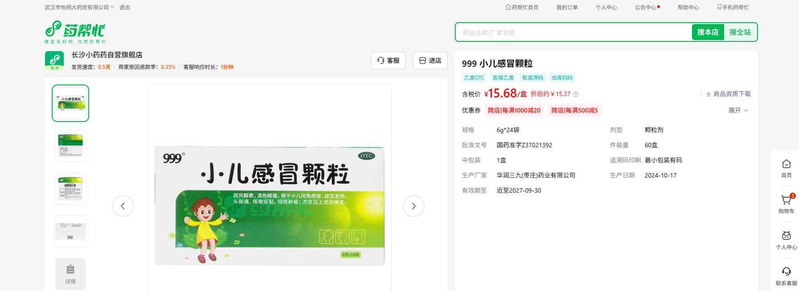This screenshot has width=799, height=291.
Task: Click the 搜本店 search button
Action: point(708,32)
